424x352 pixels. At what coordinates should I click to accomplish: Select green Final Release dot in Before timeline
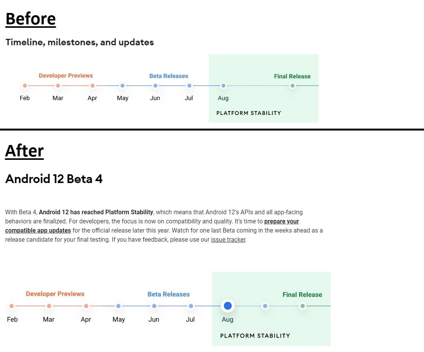coord(293,86)
